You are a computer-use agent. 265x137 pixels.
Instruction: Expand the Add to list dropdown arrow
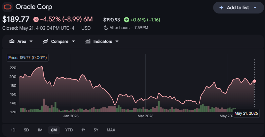(255, 8)
